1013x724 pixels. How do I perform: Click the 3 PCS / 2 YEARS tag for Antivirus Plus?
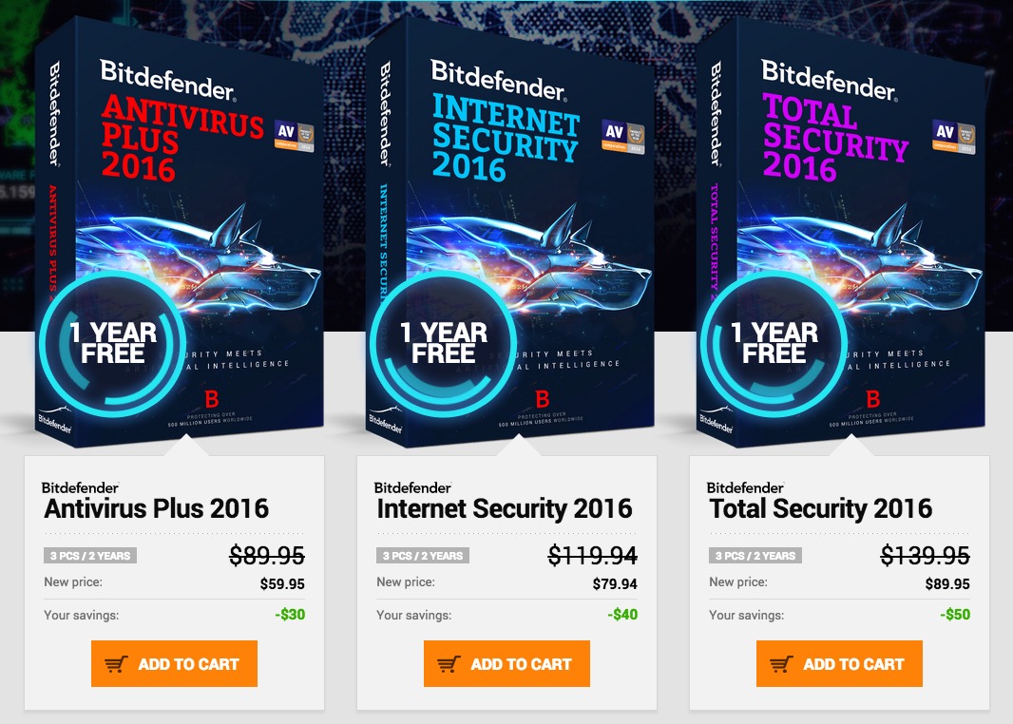click(90, 556)
